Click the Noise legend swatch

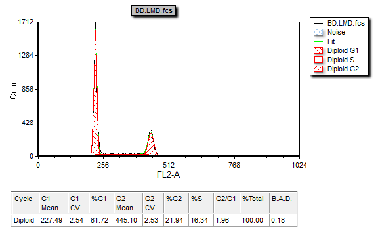pos(318,32)
